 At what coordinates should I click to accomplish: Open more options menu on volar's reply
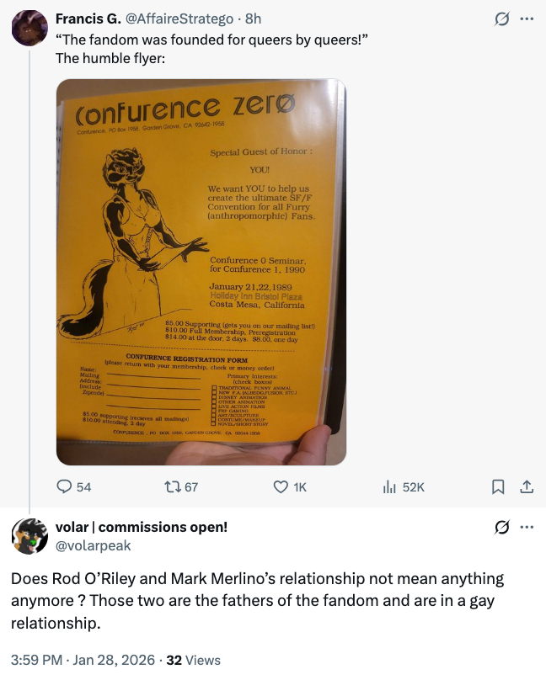[527, 528]
